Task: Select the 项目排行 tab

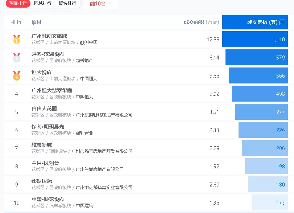Action: (18, 3)
